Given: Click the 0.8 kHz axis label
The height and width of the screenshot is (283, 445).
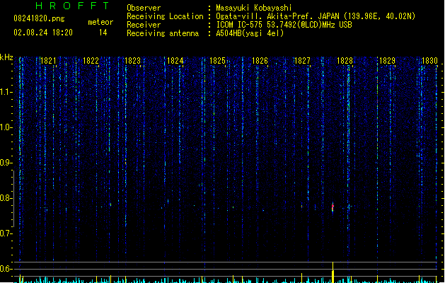Looking at the screenshot, I should tap(6, 198).
